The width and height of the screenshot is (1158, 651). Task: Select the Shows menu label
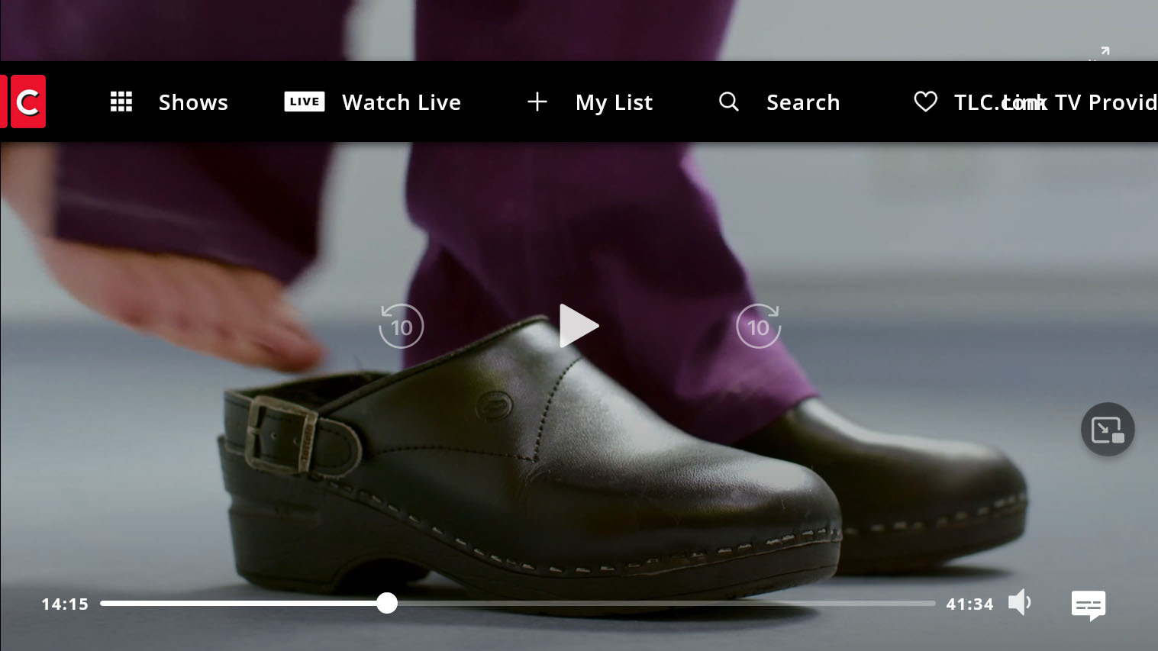pos(193,102)
